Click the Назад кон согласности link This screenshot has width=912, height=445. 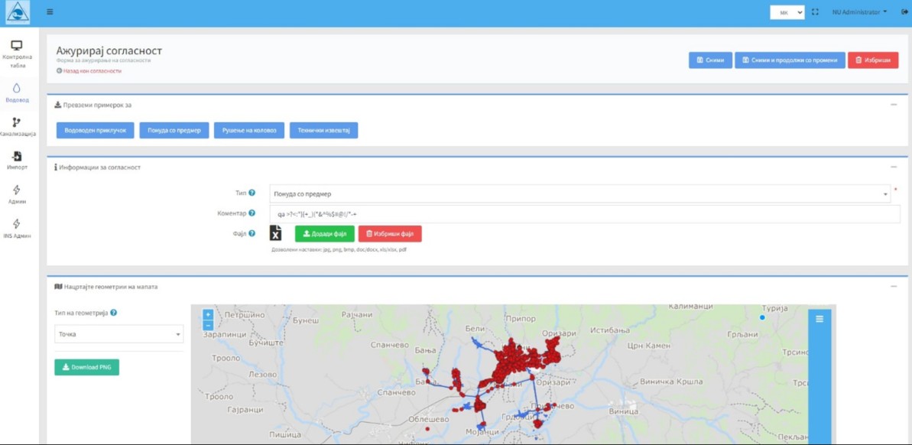[89, 71]
